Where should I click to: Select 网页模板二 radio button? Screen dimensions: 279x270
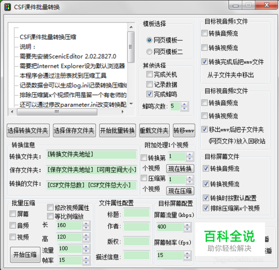(150, 51)
